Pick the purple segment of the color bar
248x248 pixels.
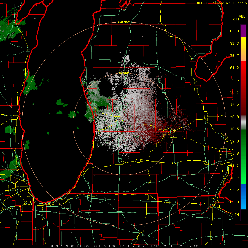(x=243, y=31)
